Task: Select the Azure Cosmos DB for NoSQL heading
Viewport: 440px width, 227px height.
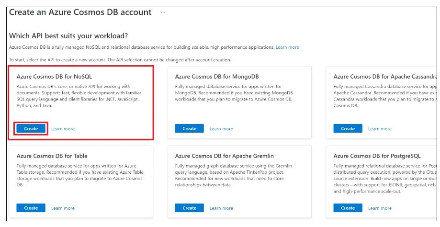Action: click(54, 76)
